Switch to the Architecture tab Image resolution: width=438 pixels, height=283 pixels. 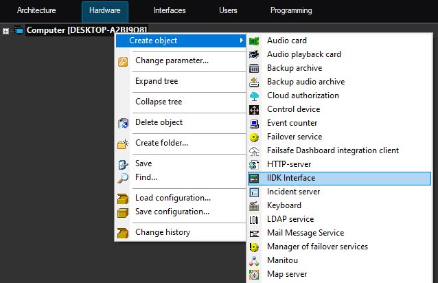coord(36,10)
